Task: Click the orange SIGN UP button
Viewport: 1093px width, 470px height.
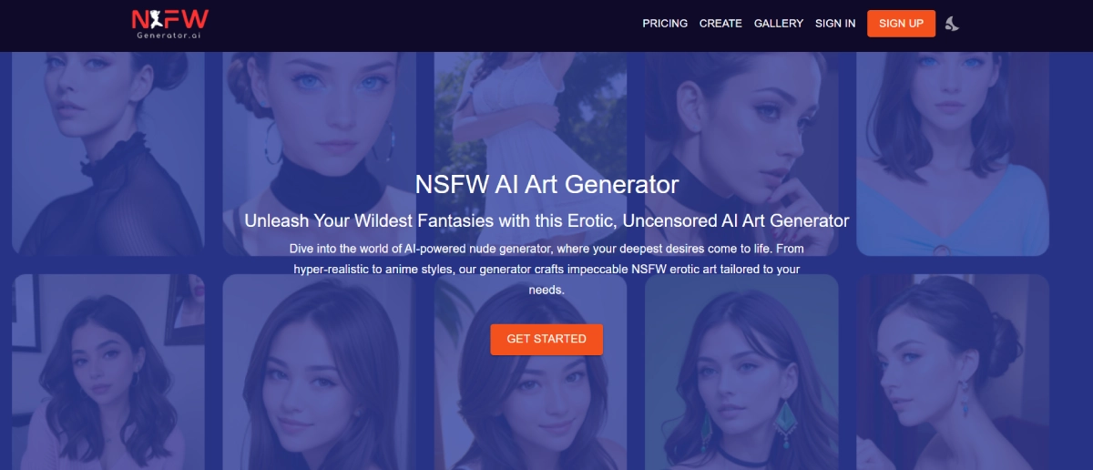Action: pyautogui.click(x=901, y=24)
